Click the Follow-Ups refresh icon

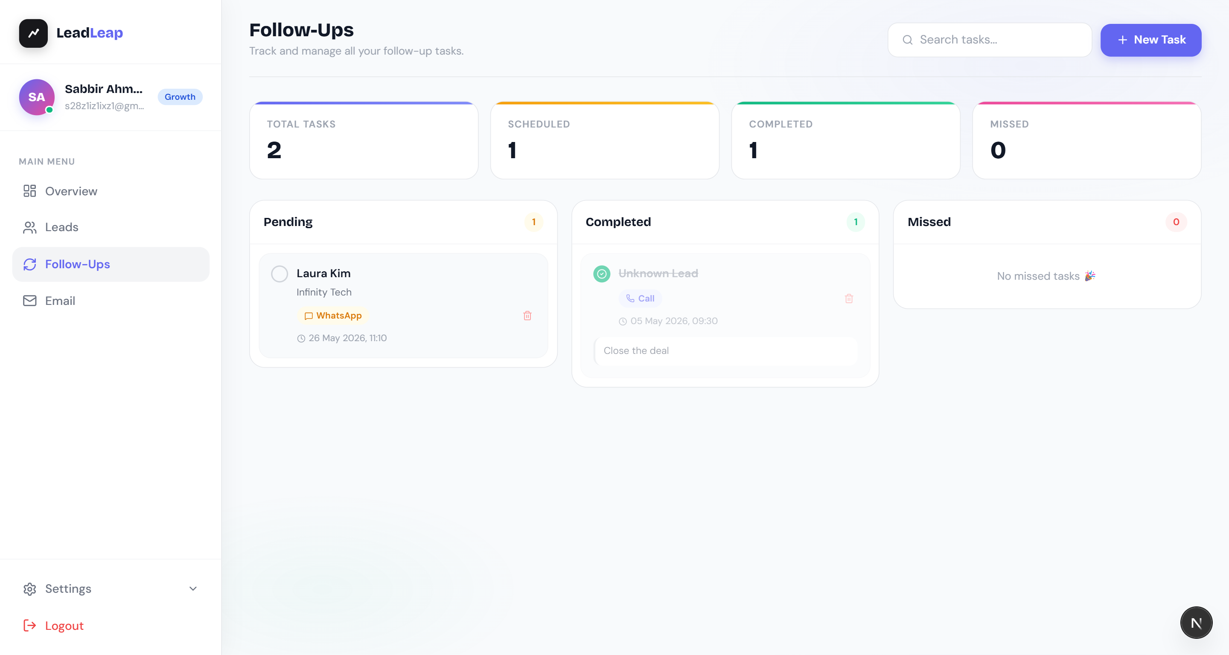(x=29, y=264)
